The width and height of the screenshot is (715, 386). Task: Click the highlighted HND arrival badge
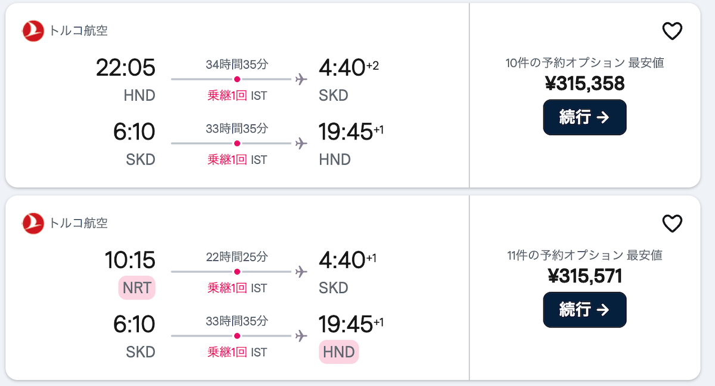[338, 351]
